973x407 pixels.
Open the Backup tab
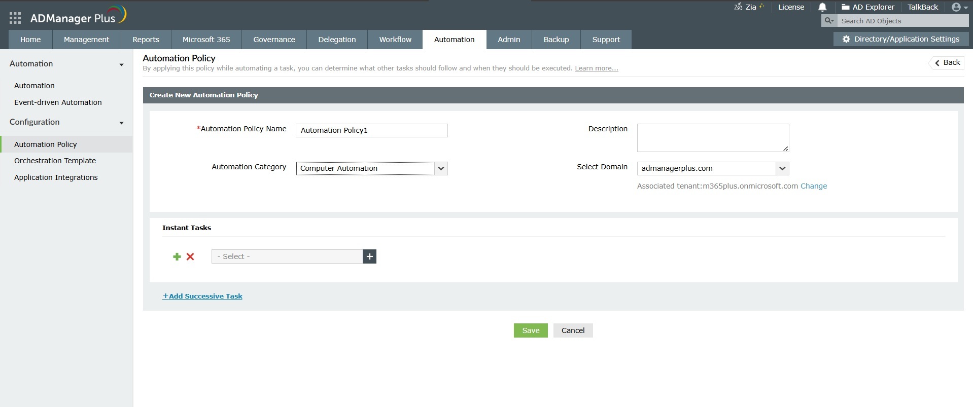[556, 40]
